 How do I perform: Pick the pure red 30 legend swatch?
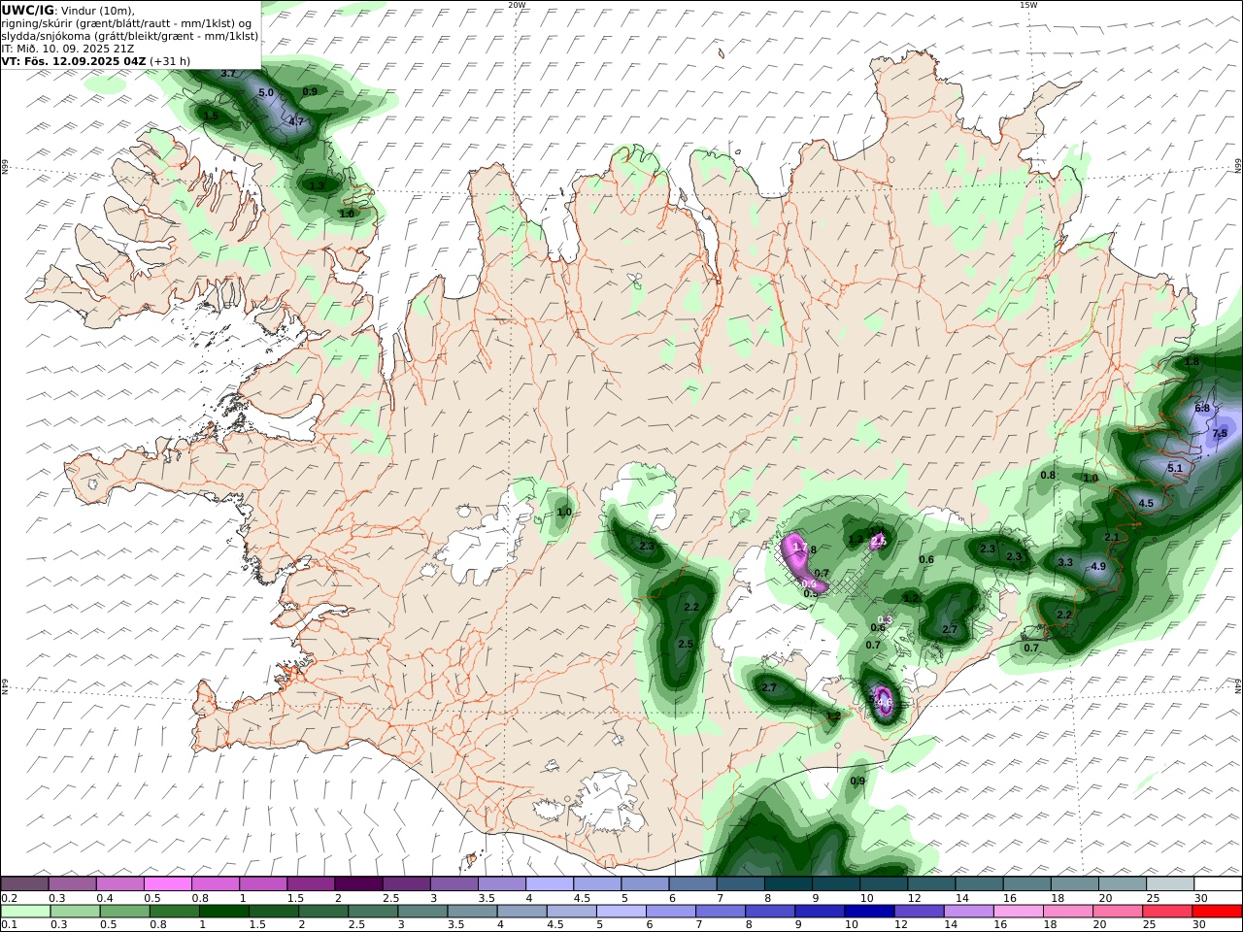(1217, 912)
